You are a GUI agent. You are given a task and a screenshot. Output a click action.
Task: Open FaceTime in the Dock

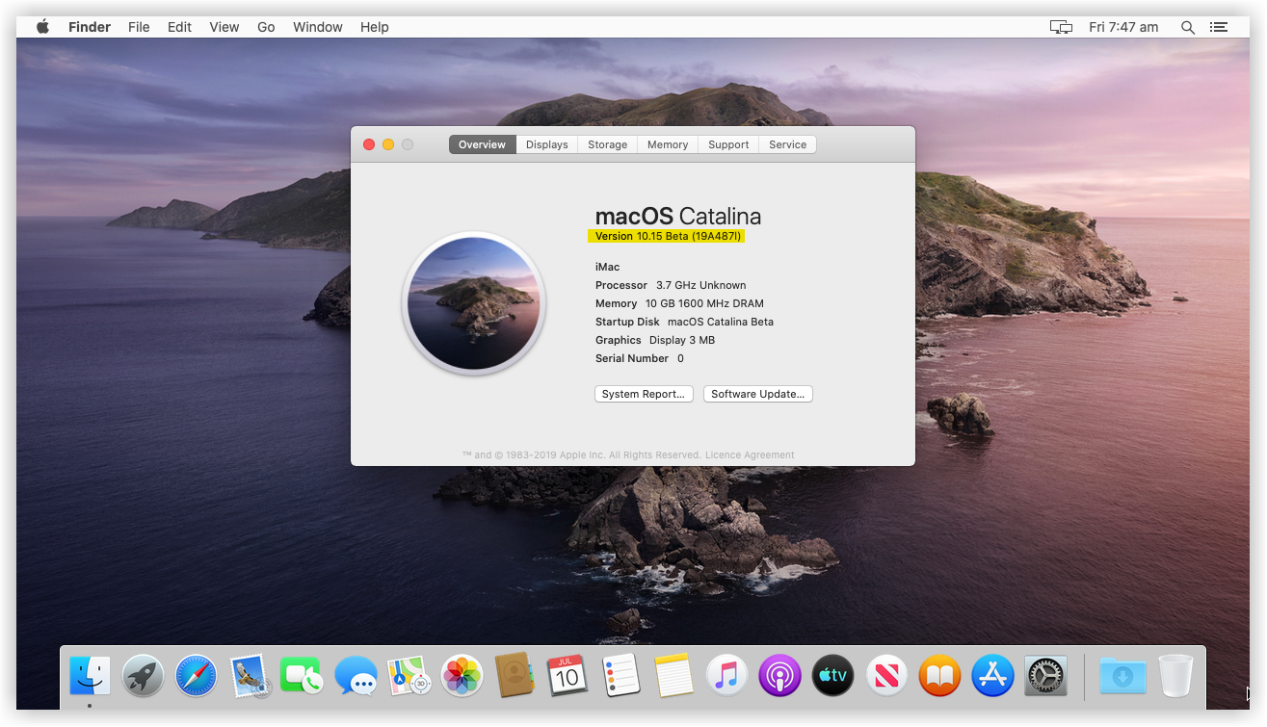point(303,675)
